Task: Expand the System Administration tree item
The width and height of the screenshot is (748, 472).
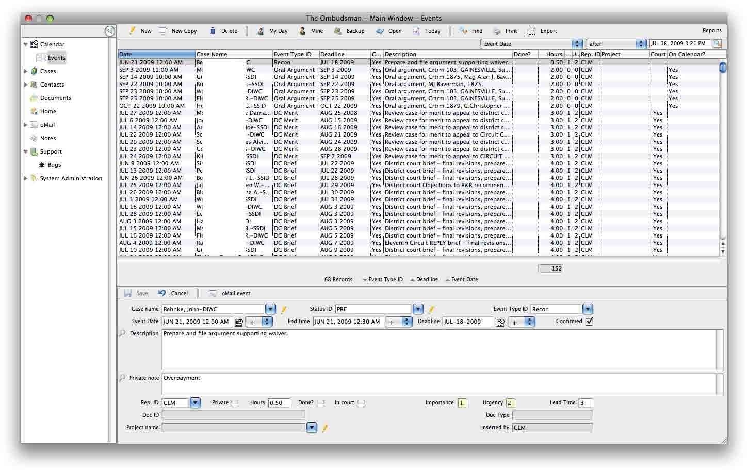Action: [26, 178]
